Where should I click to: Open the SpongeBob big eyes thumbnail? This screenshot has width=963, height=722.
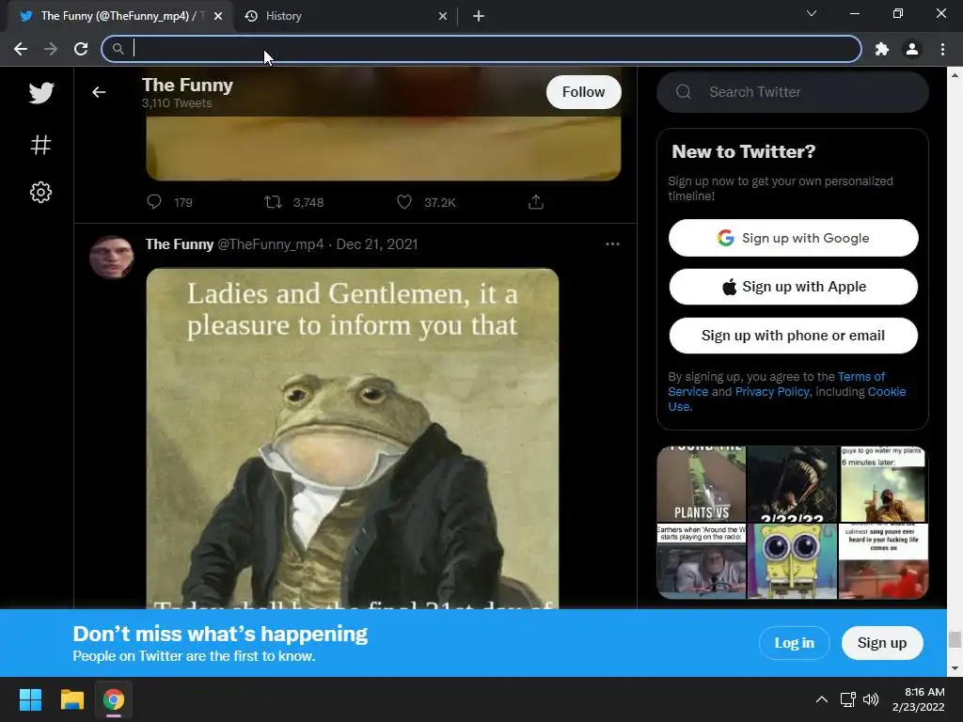pos(792,561)
